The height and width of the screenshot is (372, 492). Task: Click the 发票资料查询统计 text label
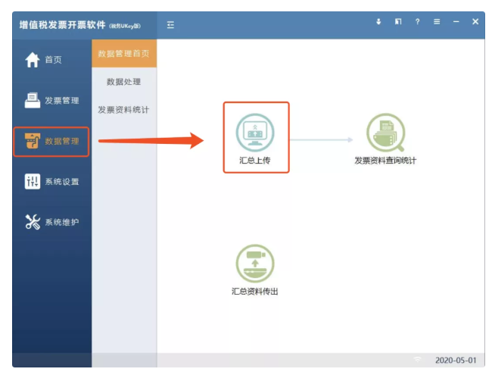pyautogui.click(x=385, y=161)
